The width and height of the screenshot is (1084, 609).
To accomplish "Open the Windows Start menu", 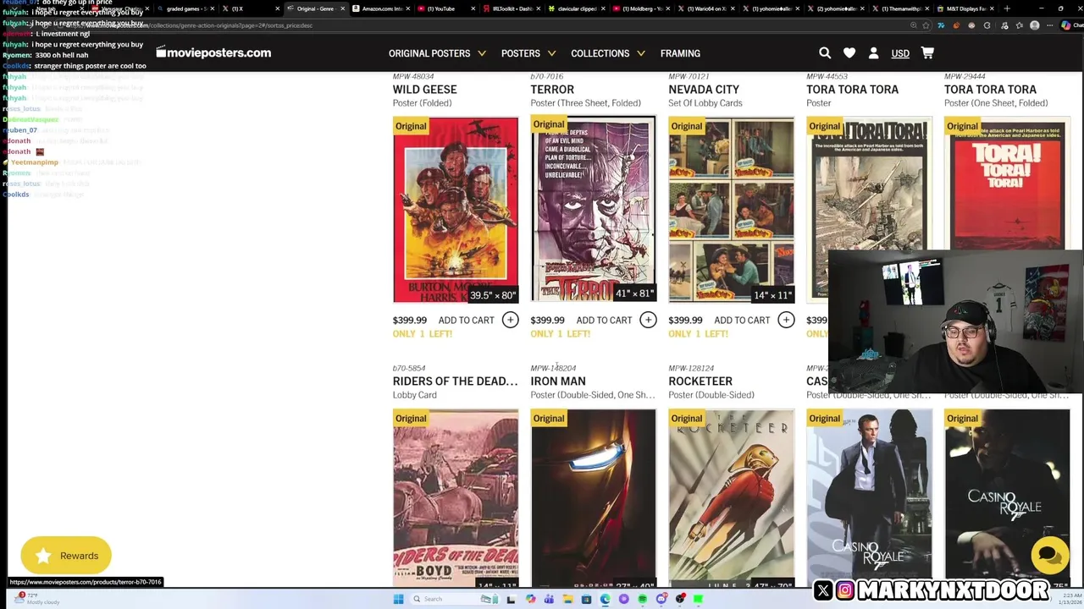I will click(x=398, y=599).
